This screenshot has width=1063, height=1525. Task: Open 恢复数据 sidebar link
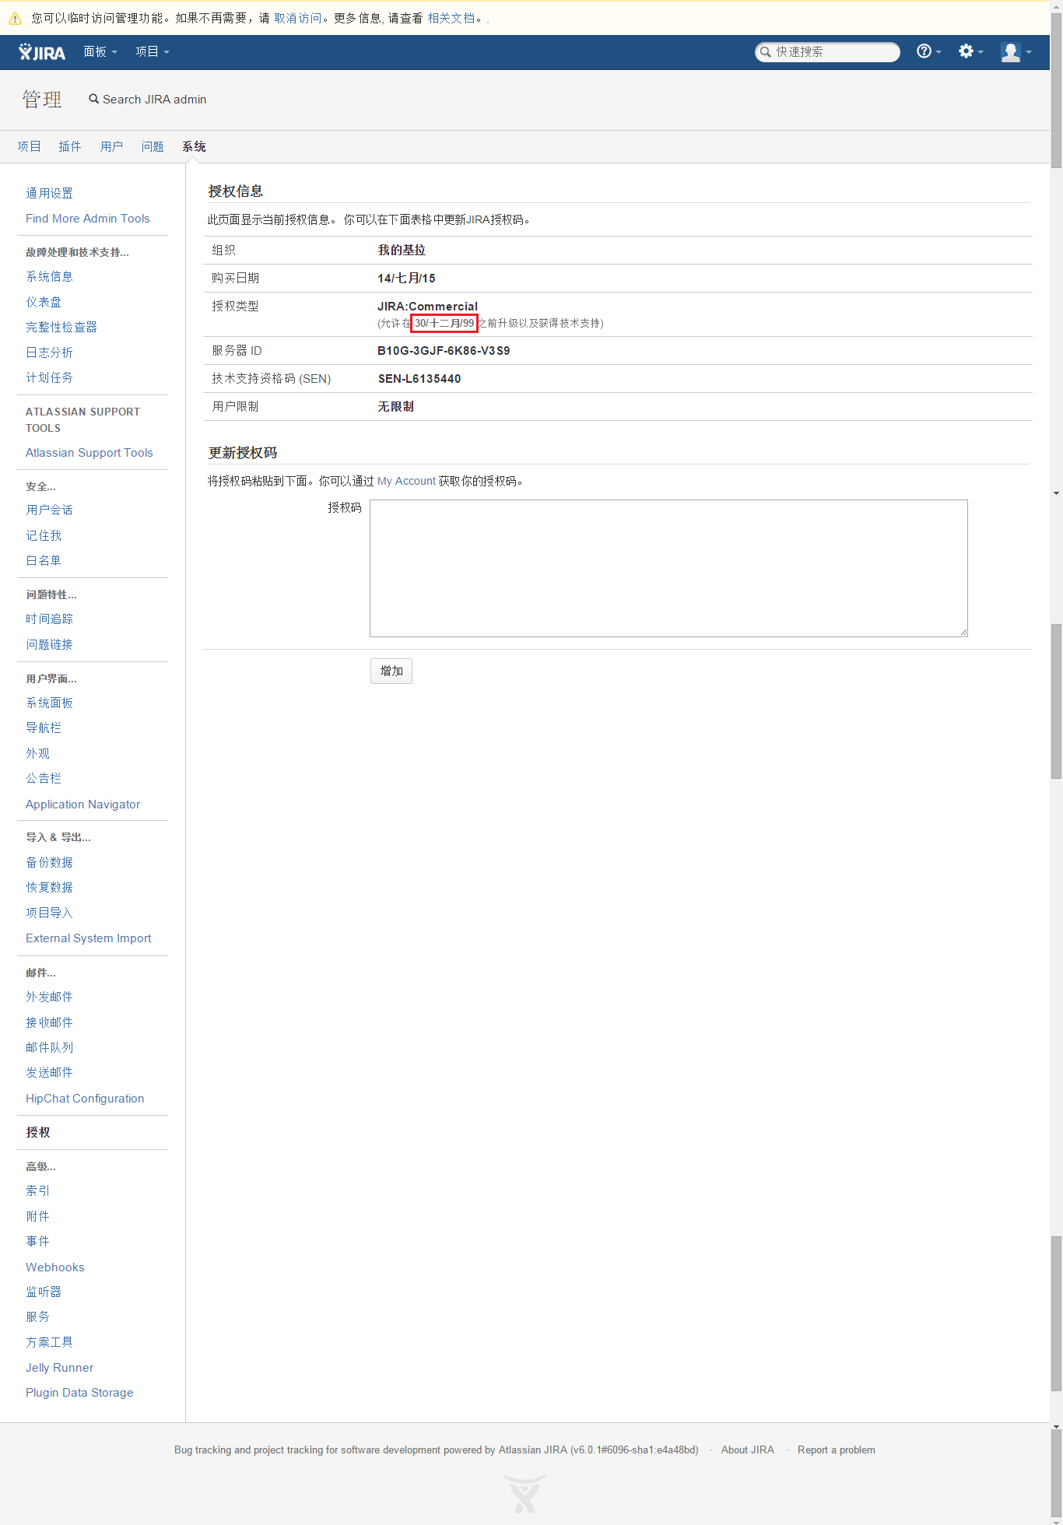(49, 887)
